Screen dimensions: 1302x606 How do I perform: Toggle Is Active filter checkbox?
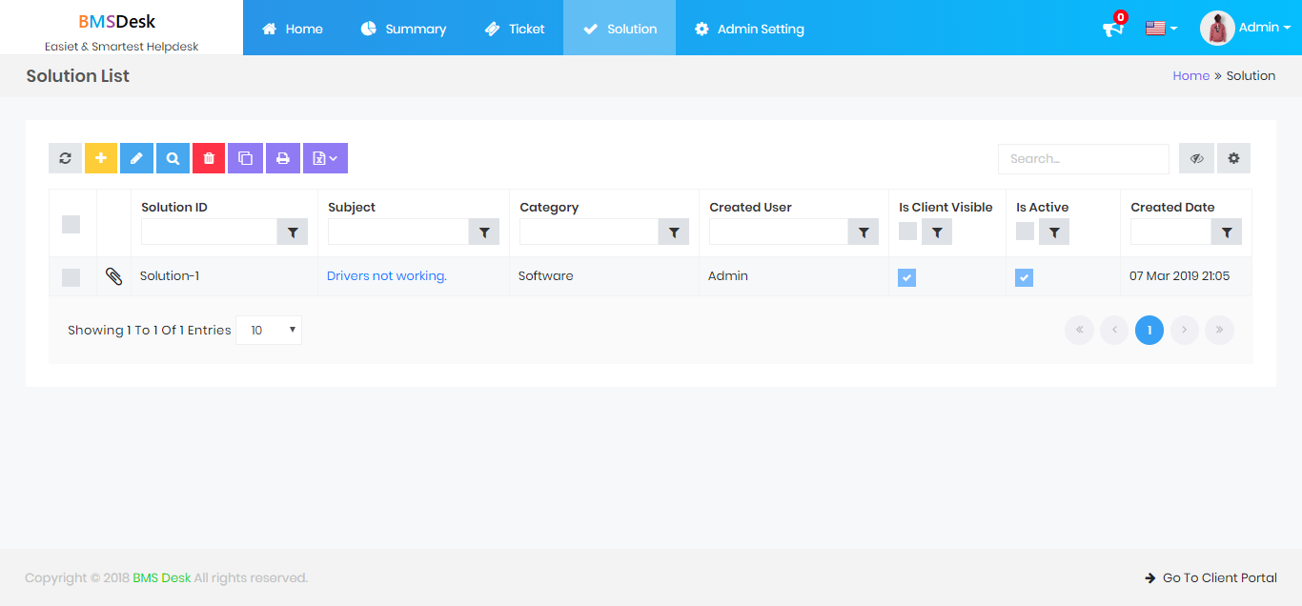tap(1025, 231)
